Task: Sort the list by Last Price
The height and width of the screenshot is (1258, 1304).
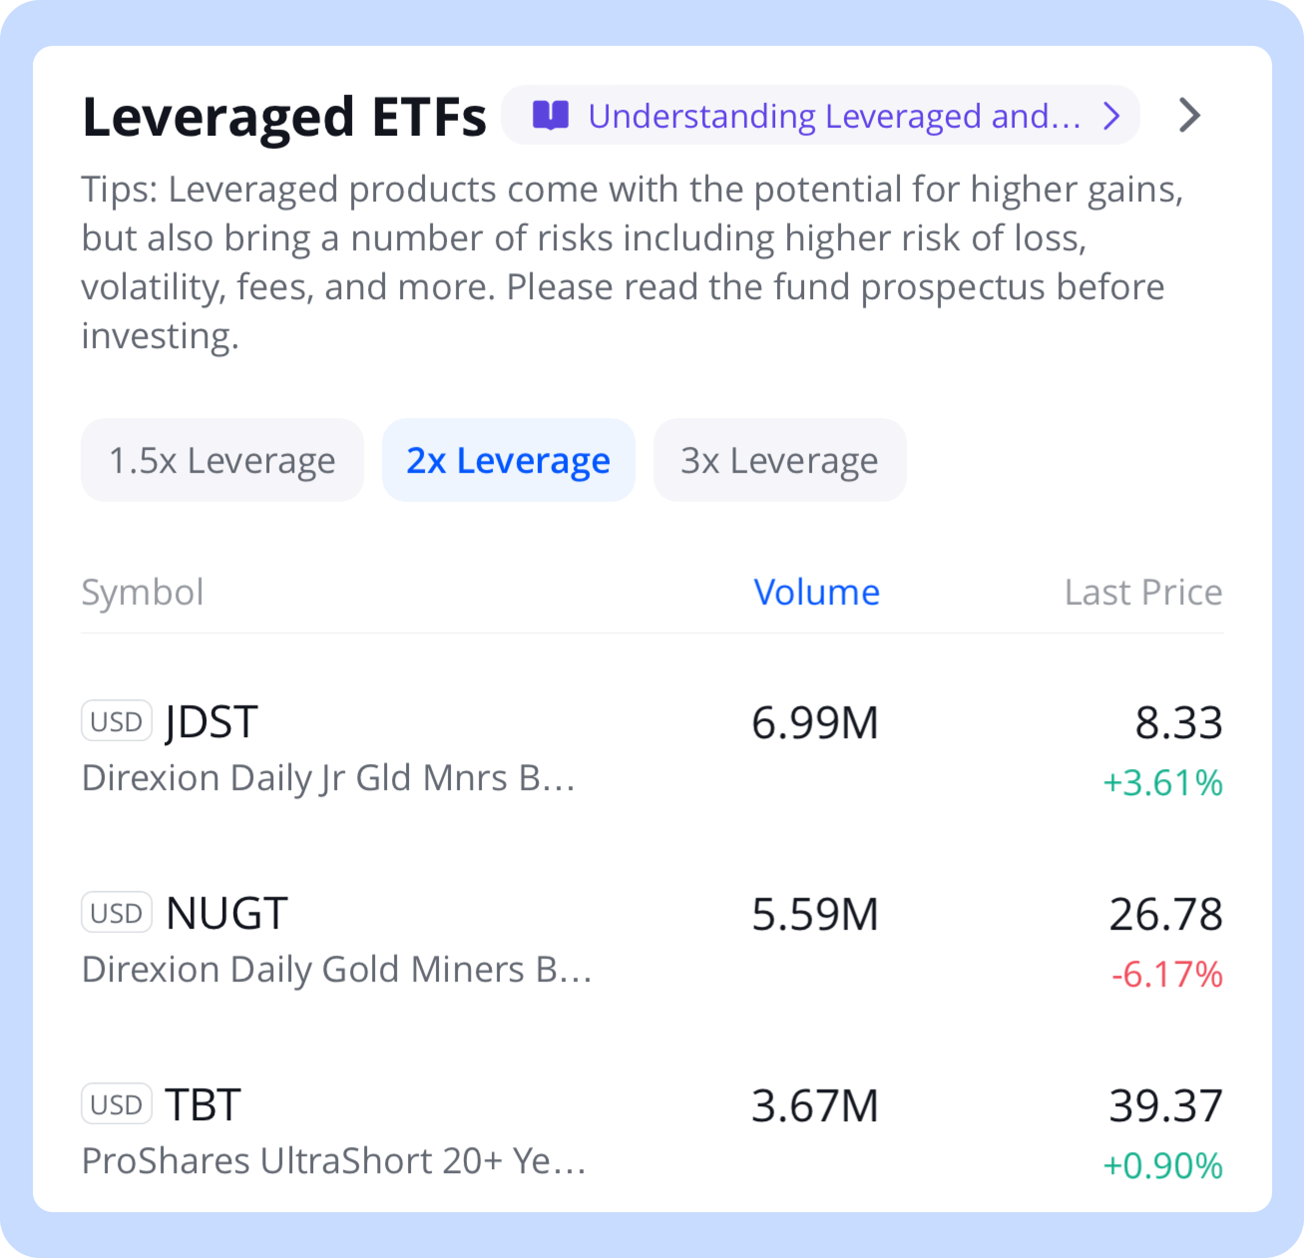Action: (1142, 592)
